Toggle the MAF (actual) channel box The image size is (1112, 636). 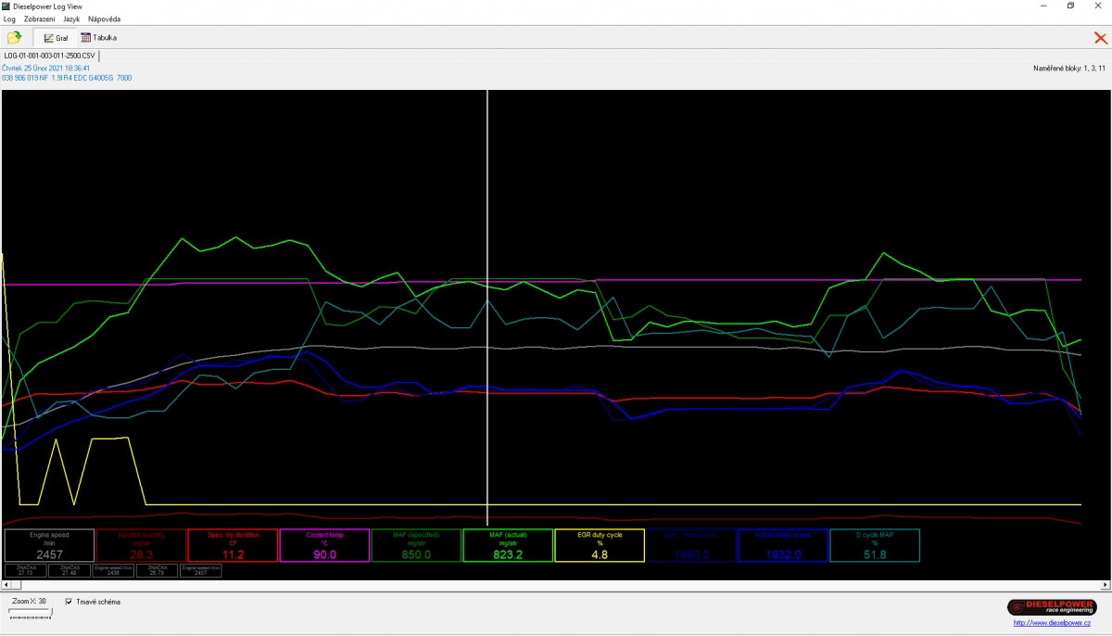click(508, 545)
